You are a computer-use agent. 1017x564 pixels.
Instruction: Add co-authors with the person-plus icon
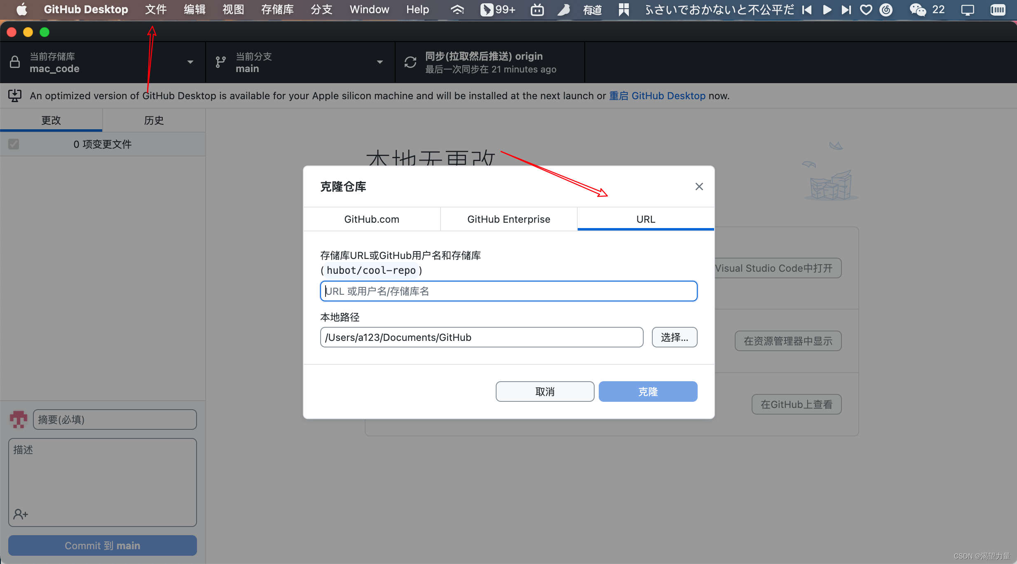[21, 514]
